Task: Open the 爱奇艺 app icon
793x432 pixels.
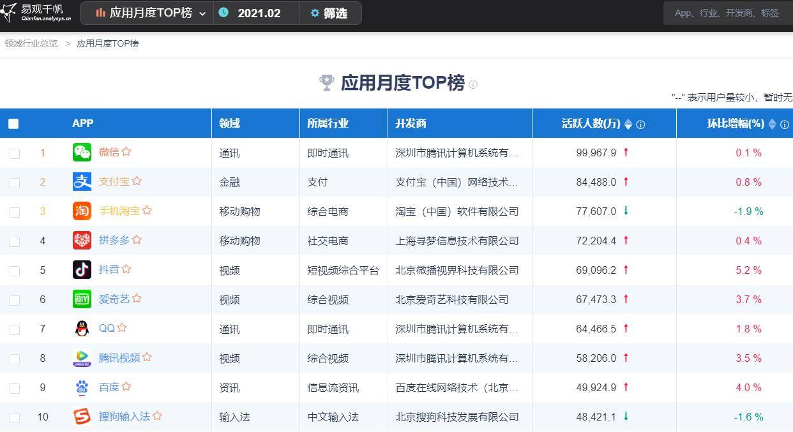Action: click(x=82, y=299)
